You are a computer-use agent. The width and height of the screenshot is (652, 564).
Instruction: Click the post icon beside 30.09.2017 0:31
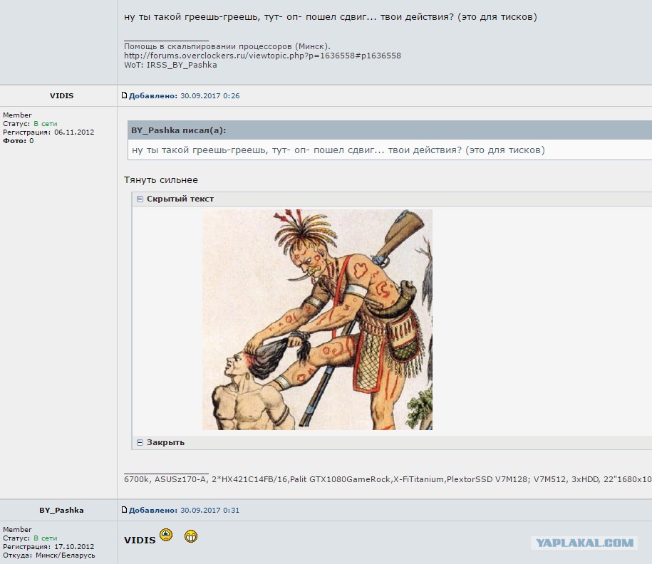[124, 510]
